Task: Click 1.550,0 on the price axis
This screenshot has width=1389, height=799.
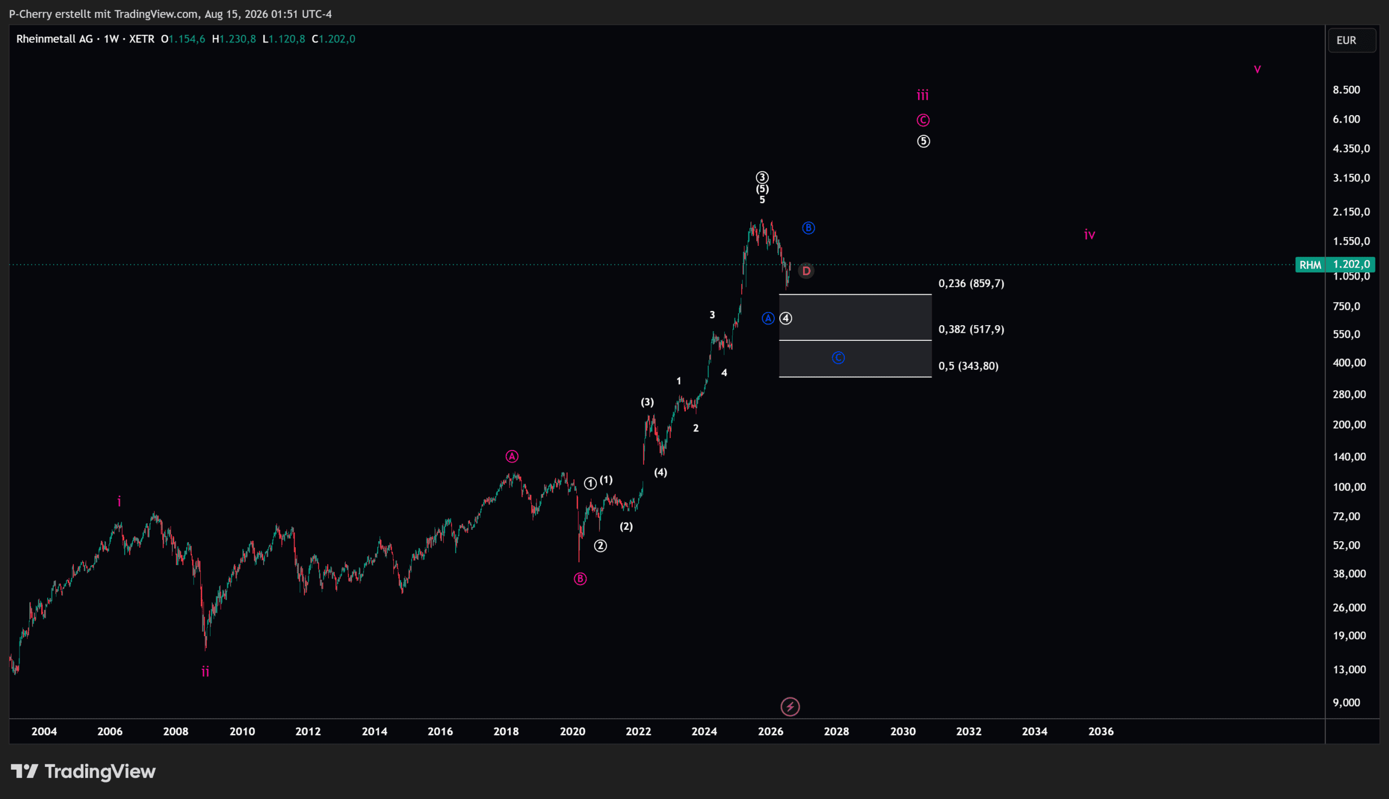Action: [x=1352, y=242]
